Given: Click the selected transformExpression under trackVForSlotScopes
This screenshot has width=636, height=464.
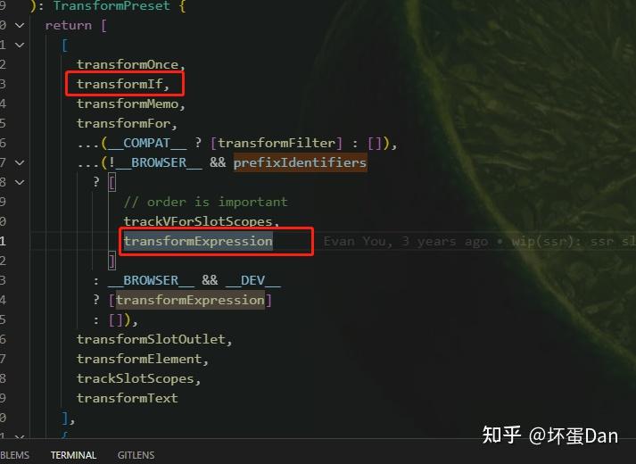Looking at the screenshot, I should coord(198,241).
